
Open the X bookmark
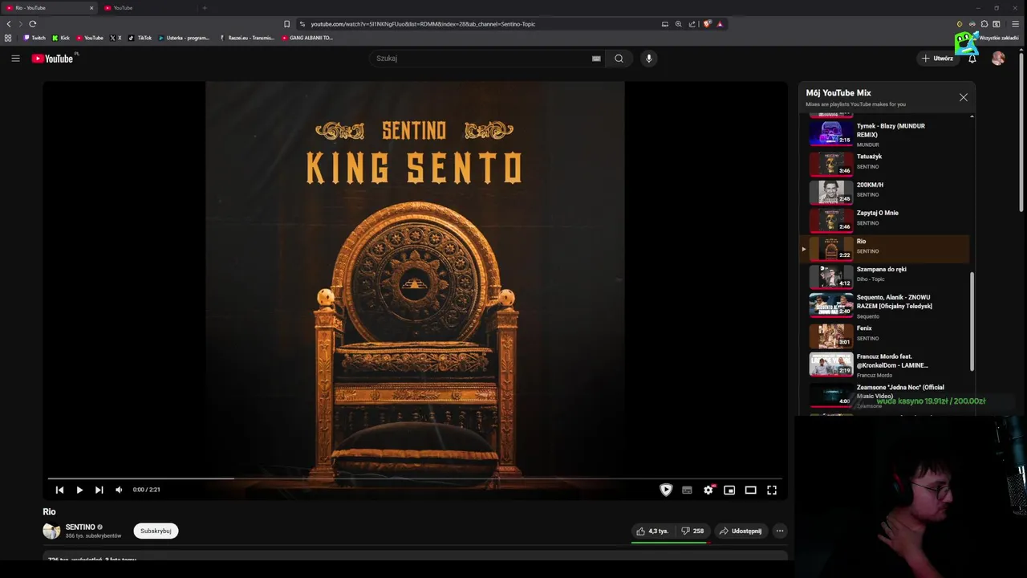click(116, 38)
